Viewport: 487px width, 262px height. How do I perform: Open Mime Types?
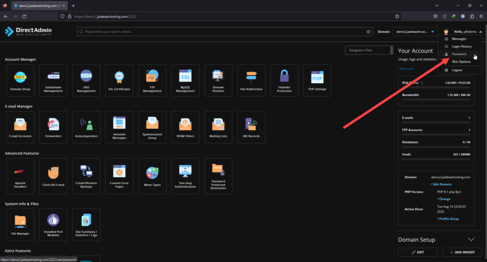tap(152, 176)
